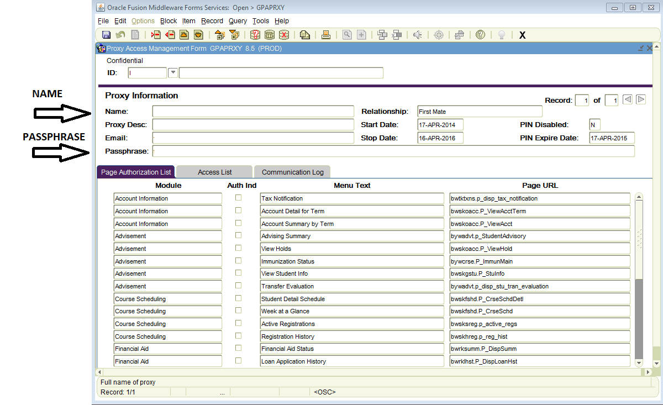
Task: Go to the next proxy record arrow
Action: click(640, 100)
